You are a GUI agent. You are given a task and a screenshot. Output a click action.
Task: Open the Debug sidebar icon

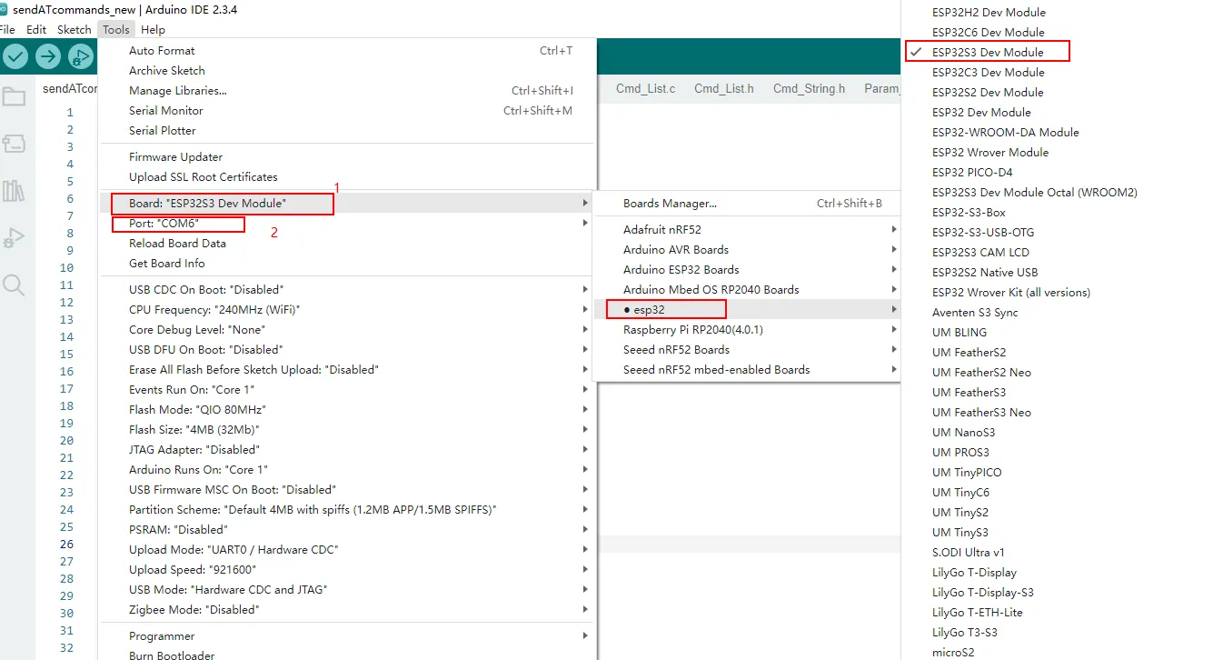[14, 238]
